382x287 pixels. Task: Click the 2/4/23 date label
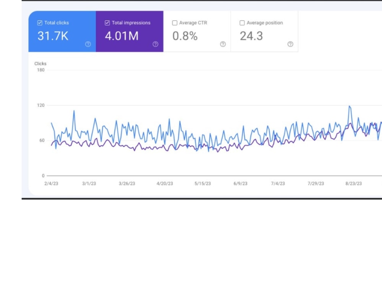click(x=51, y=184)
